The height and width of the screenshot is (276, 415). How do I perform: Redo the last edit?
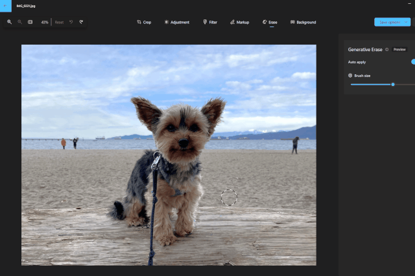(81, 22)
